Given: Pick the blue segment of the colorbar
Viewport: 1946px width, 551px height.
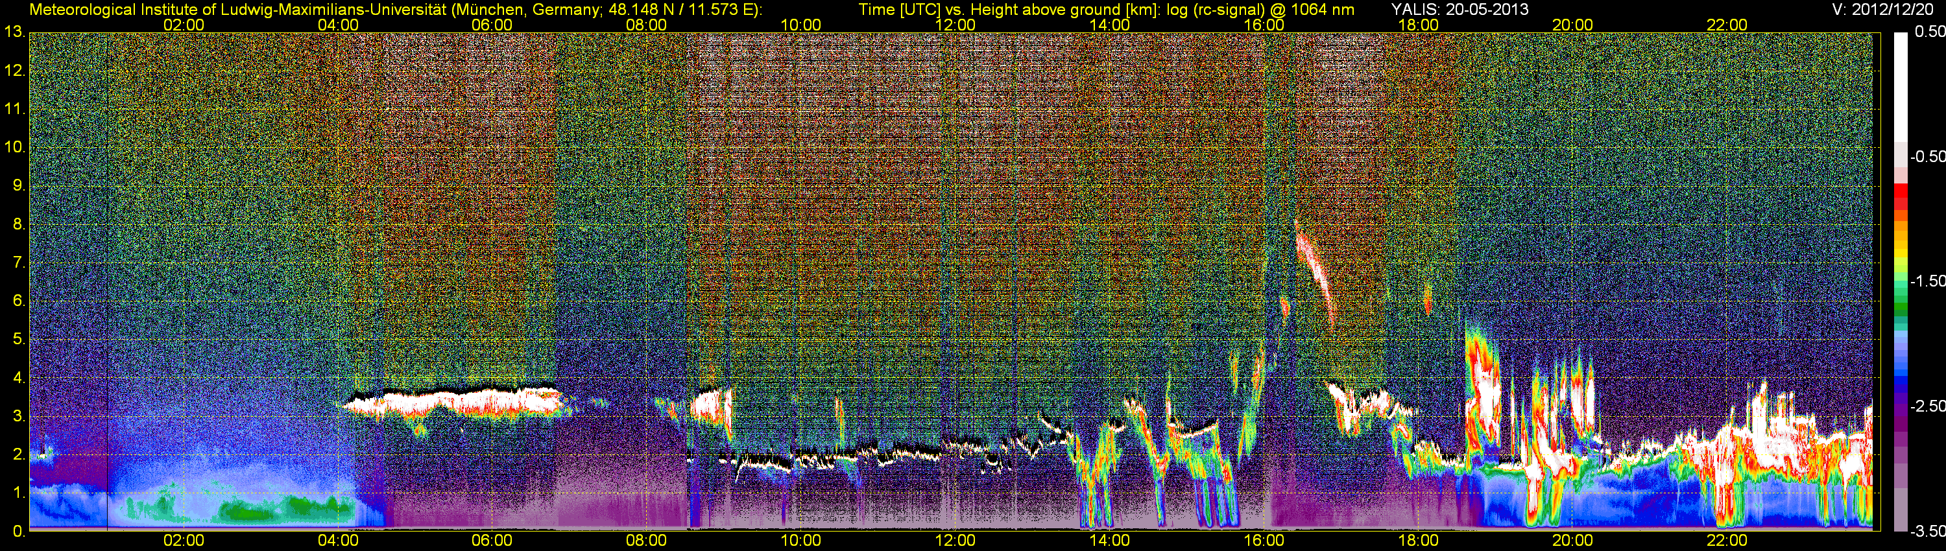Looking at the screenshot, I should pos(1901,381).
